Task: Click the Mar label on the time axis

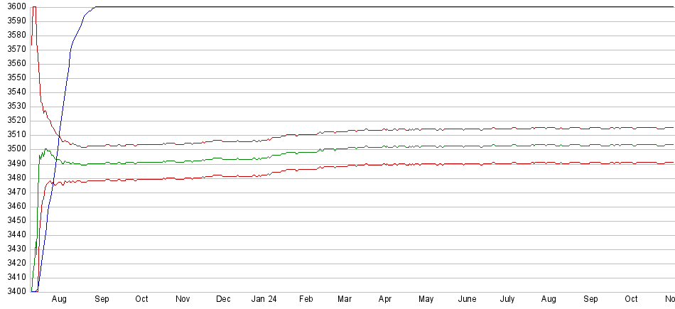Action: pyautogui.click(x=345, y=300)
